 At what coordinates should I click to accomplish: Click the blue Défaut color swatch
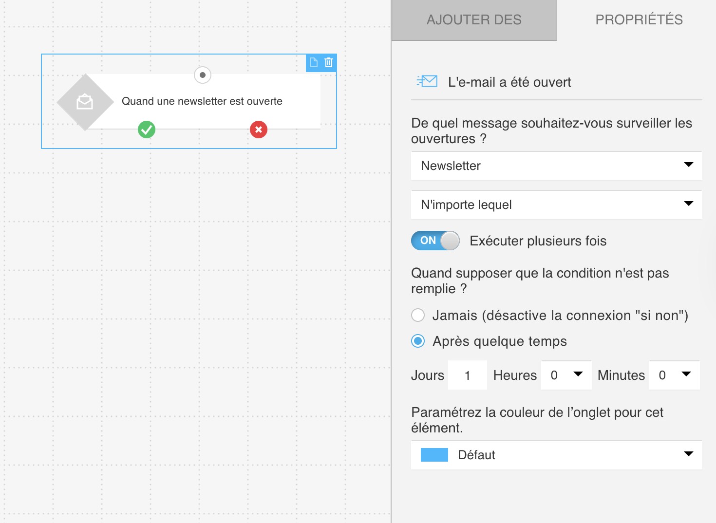click(x=434, y=455)
